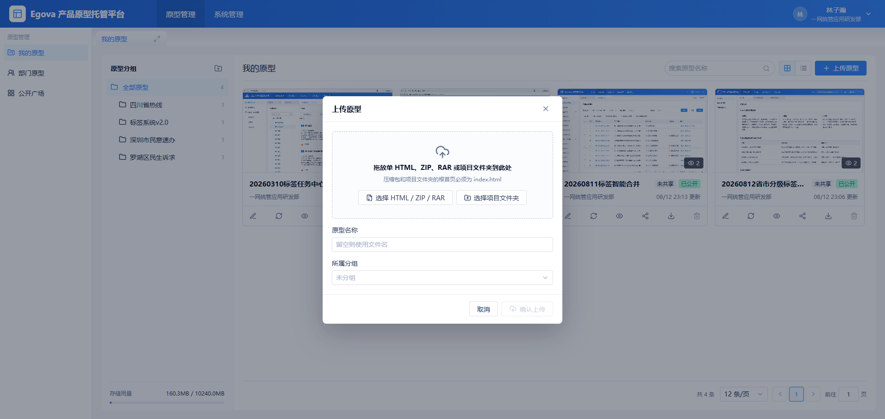Viewport: 885px width, 419px height.
Task: Refresh the 20260811标签智能合并 prototype
Action: (594, 216)
